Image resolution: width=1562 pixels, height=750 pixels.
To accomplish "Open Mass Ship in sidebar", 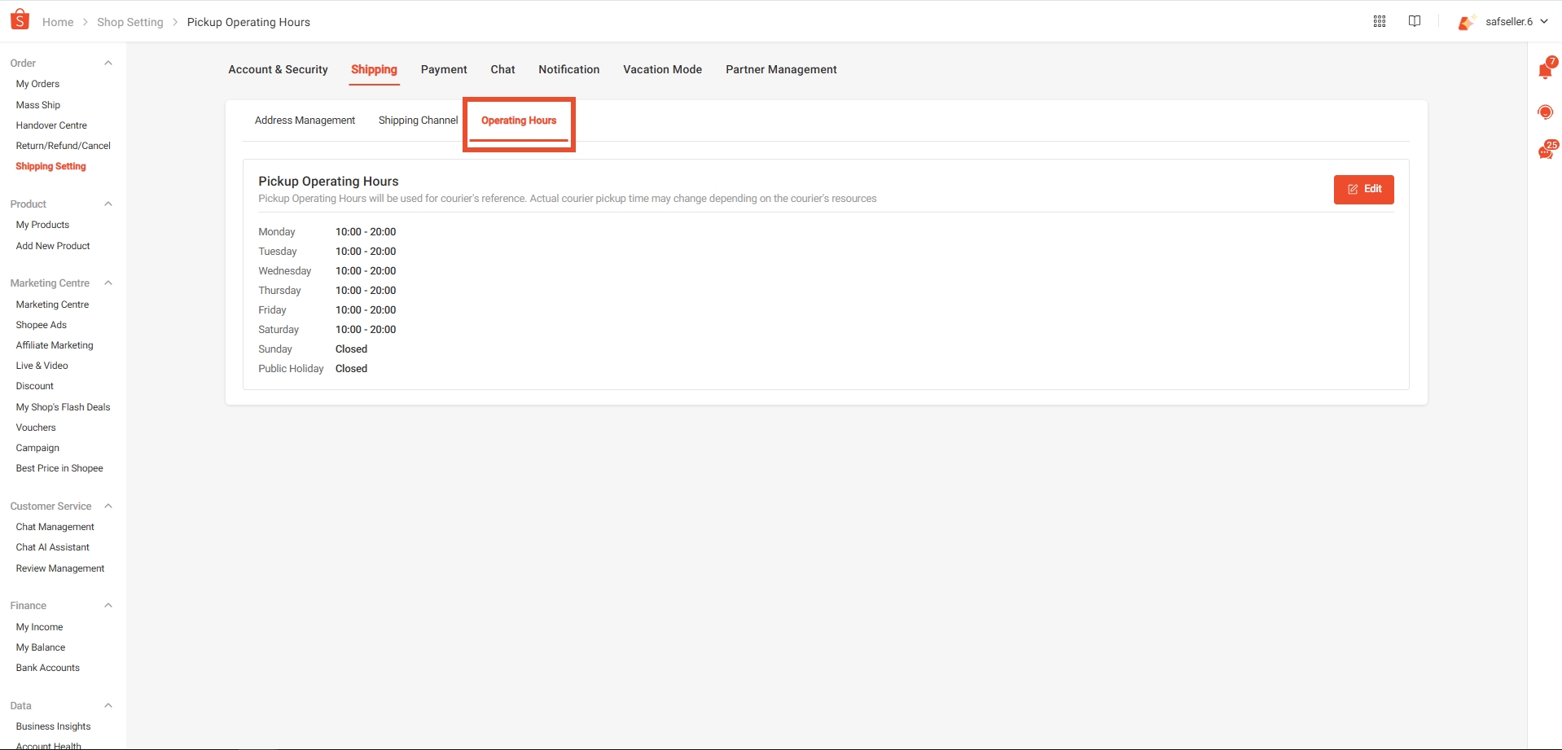I will click(x=38, y=105).
